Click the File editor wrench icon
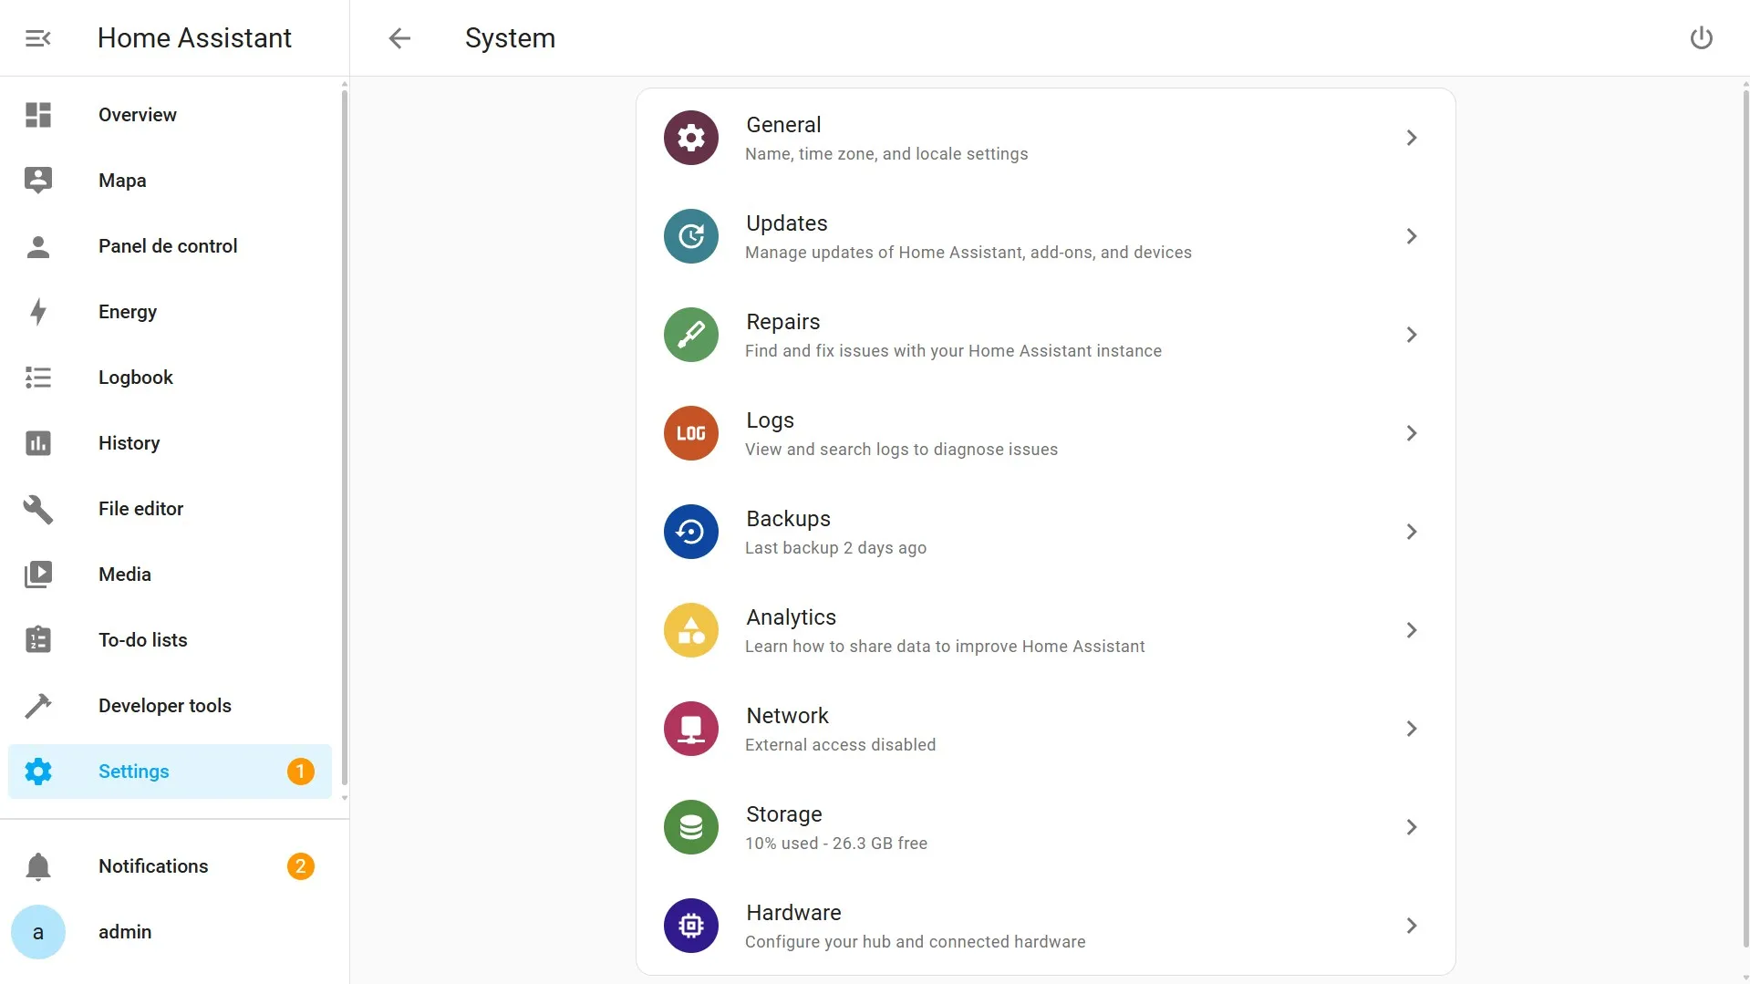Image resolution: width=1750 pixels, height=984 pixels. (x=38, y=509)
